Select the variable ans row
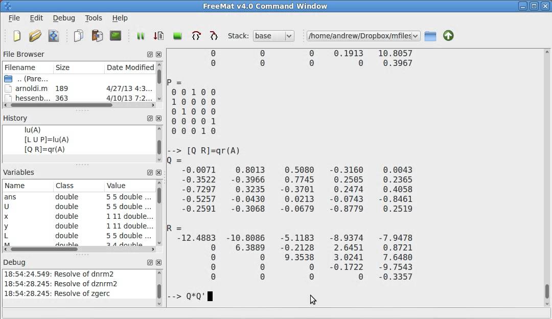This screenshot has width=552, height=319. (79, 197)
